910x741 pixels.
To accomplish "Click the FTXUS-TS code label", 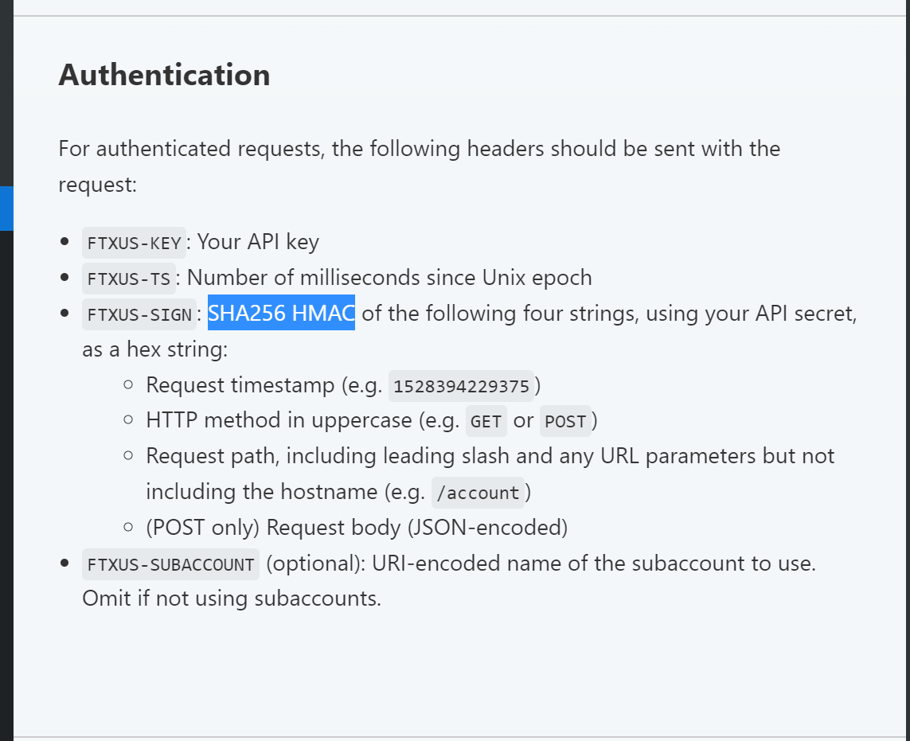I will pos(129,279).
